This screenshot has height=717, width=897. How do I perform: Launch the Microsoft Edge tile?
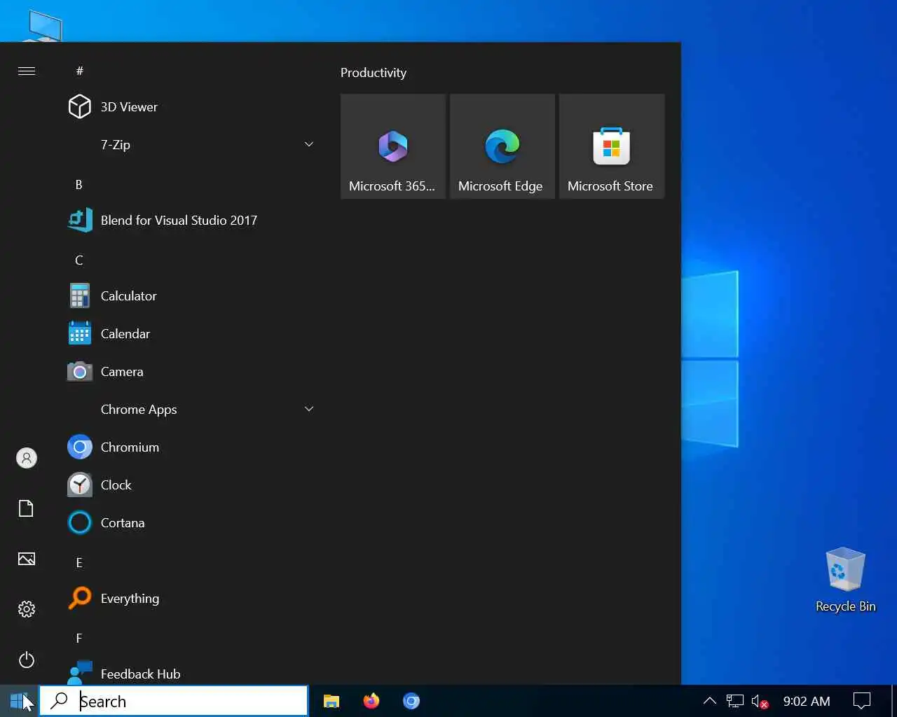[502, 146]
